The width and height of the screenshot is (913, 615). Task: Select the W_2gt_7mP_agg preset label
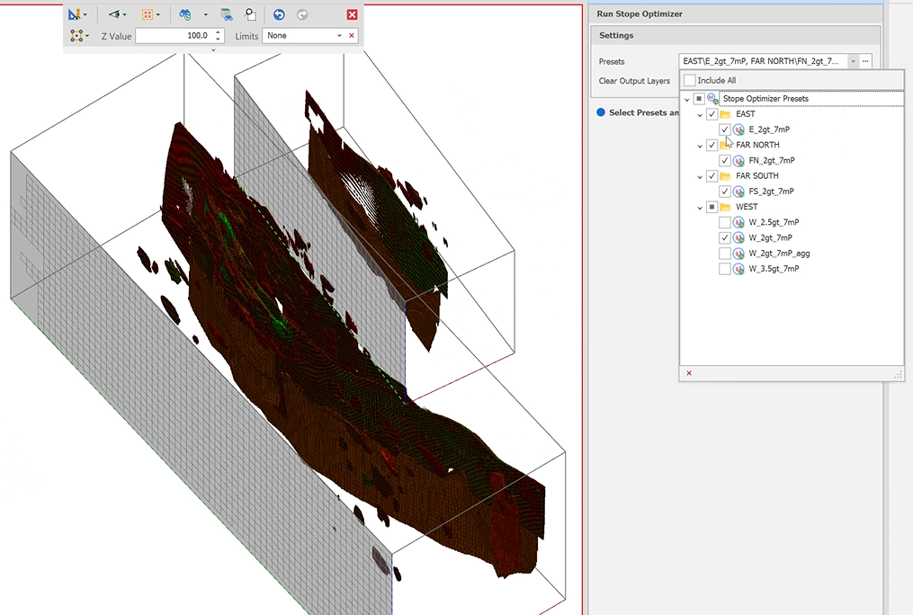(779, 254)
